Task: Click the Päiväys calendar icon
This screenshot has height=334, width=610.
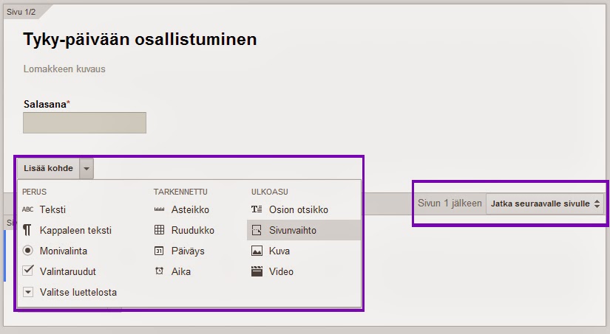Action: pos(159,251)
